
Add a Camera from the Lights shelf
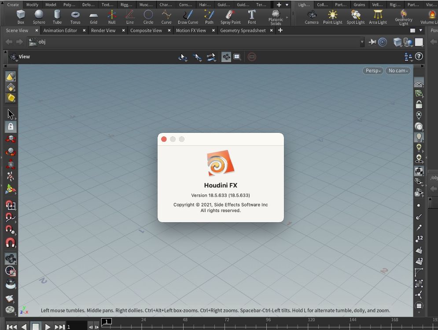pyautogui.click(x=312, y=17)
